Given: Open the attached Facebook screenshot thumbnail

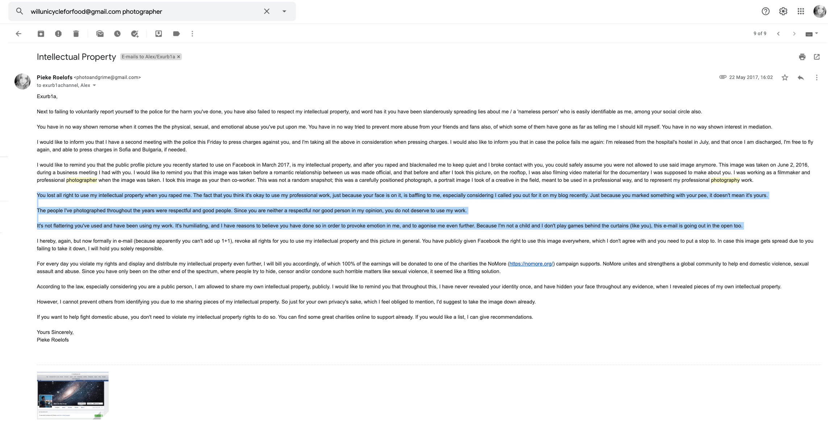Looking at the screenshot, I should pyautogui.click(x=72, y=395).
